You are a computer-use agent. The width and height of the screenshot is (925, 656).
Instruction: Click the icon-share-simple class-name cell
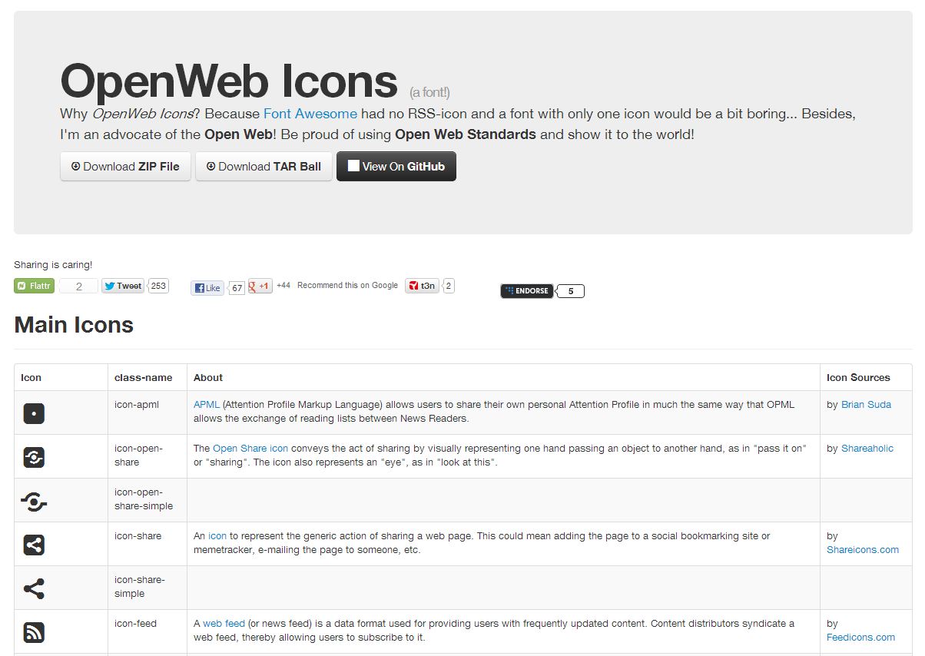pos(148,588)
